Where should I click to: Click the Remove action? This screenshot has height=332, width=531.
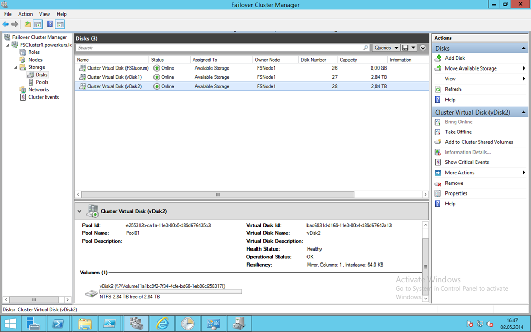(454, 183)
